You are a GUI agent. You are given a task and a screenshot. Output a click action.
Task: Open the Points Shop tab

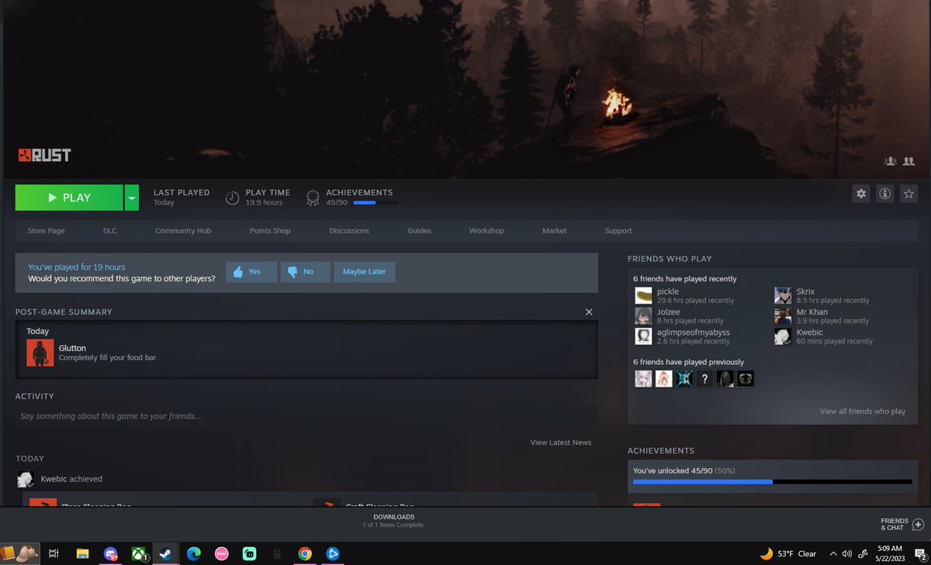tap(270, 231)
